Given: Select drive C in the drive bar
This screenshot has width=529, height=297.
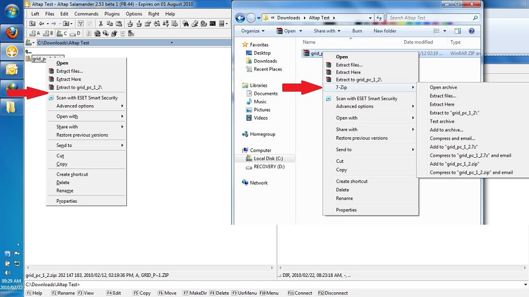Looking at the screenshot, I should point(62,34).
